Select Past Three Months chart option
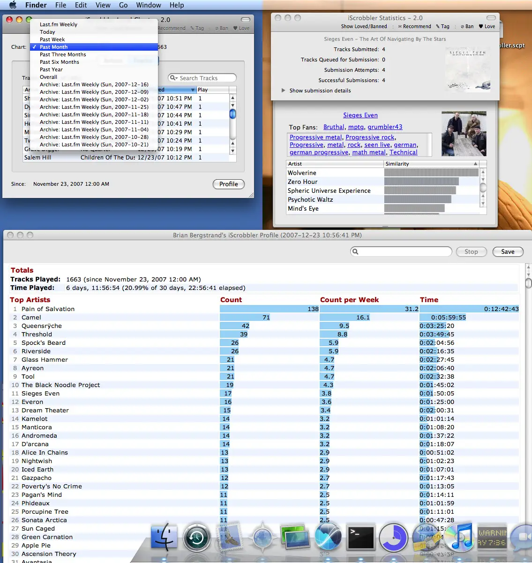The width and height of the screenshot is (532, 563). [x=94, y=54]
